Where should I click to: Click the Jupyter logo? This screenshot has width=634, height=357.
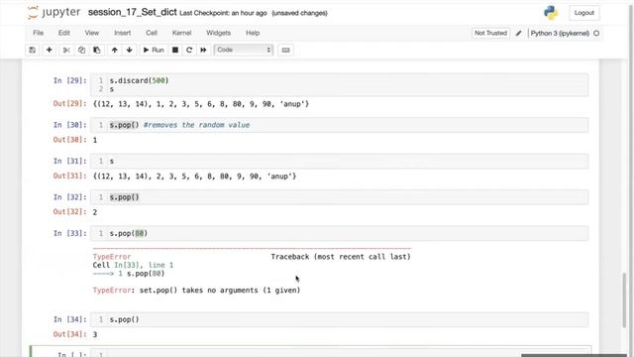point(54,13)
